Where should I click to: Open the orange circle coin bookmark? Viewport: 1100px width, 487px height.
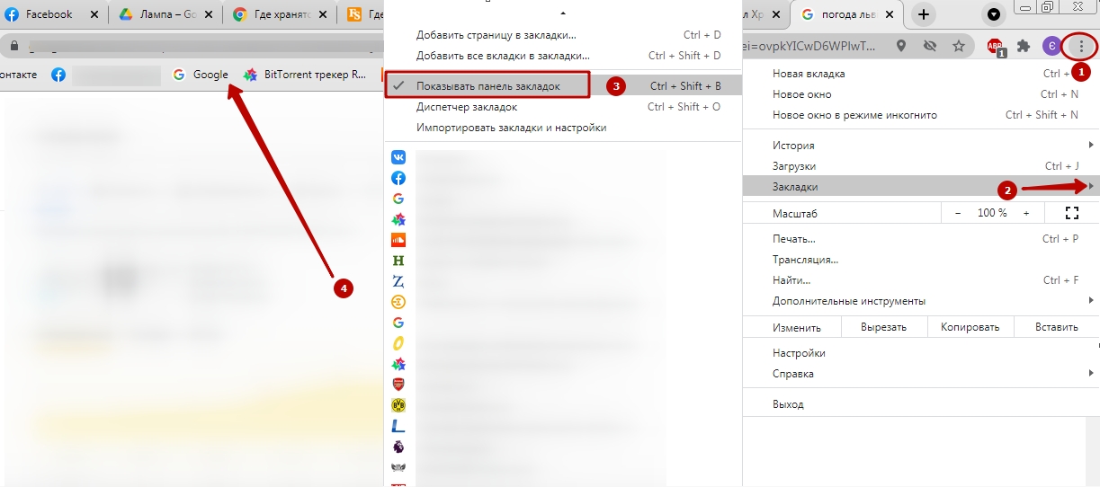(x=398, y=302)
